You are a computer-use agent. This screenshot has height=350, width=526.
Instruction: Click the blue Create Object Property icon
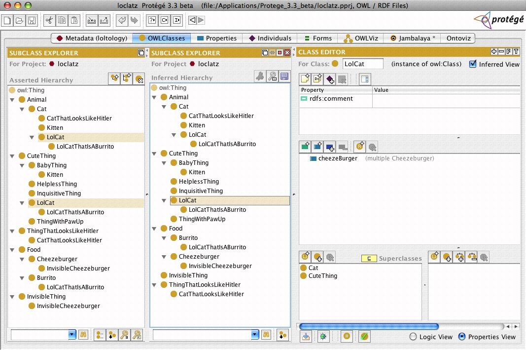(317, 147)
